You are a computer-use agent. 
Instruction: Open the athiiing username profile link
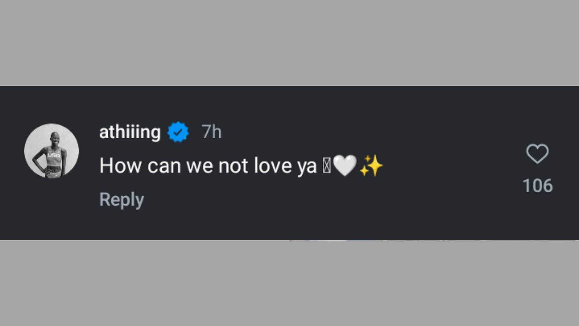tap(130, 132)
